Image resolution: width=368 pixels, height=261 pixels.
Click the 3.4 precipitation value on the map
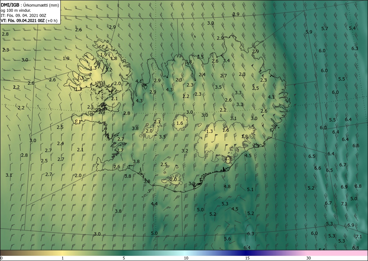tap(226, 60)
